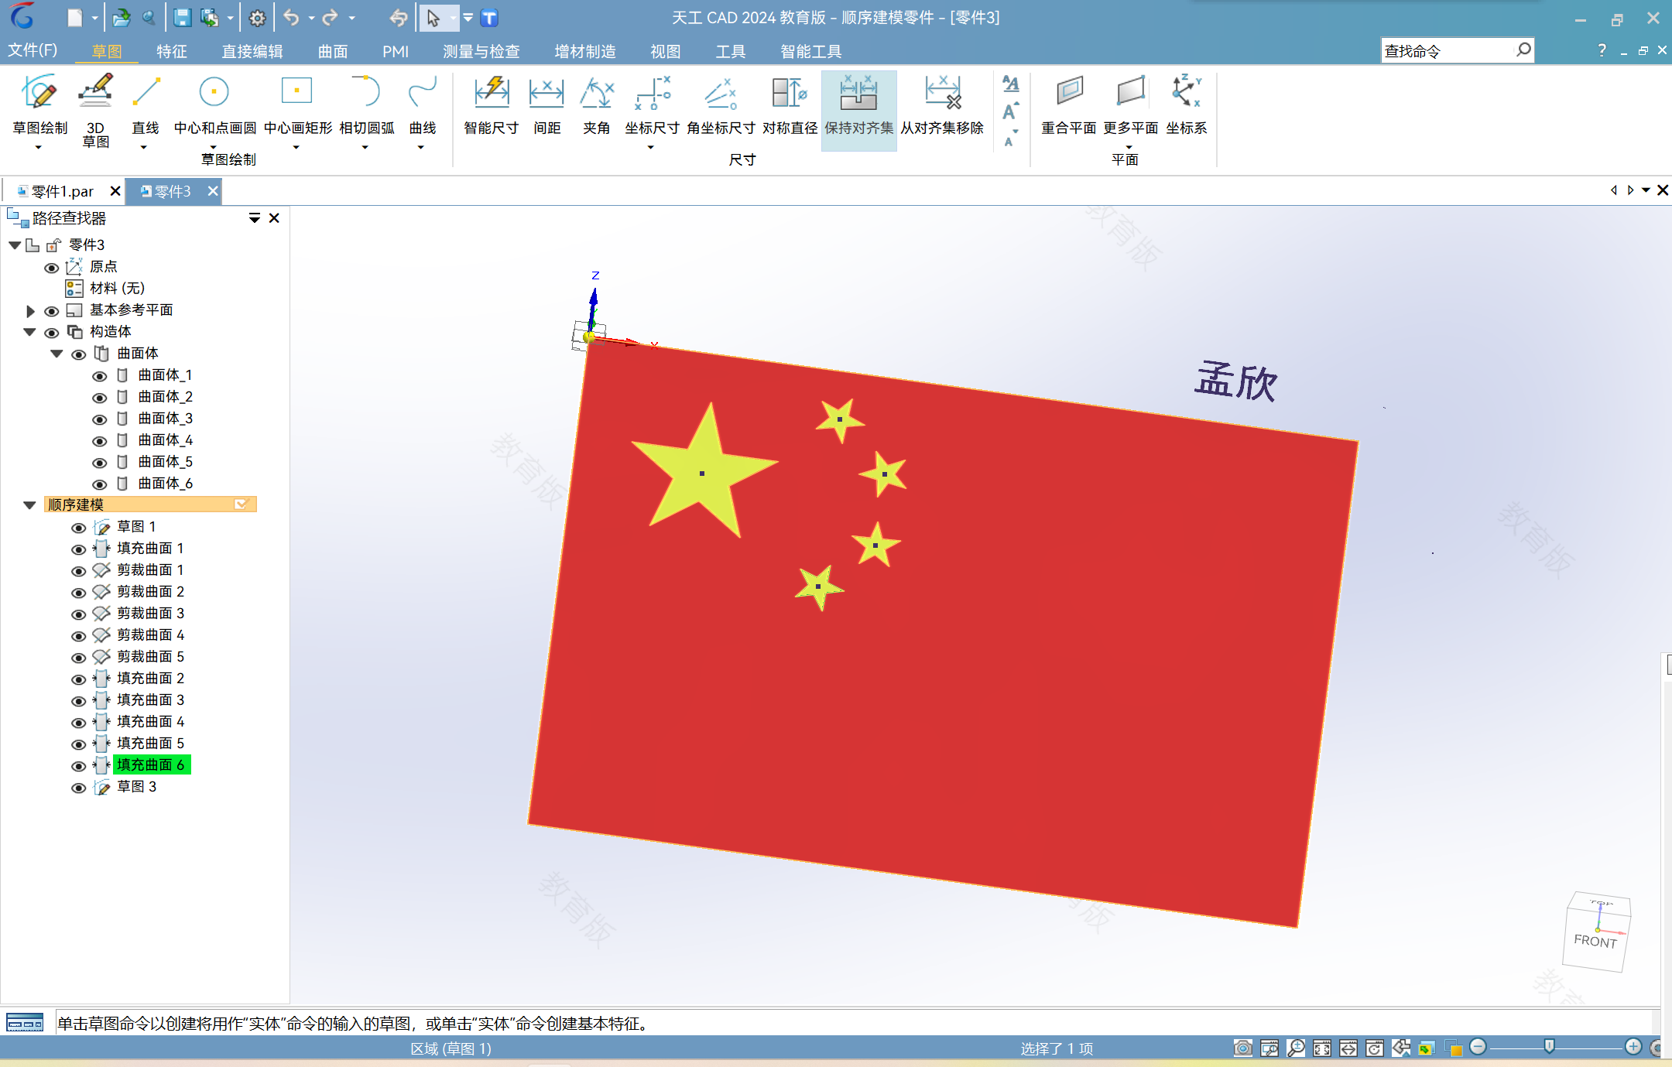Open the 文件(F) menu
Viewport: 1672px width, 1067px height.
(33, 50)
